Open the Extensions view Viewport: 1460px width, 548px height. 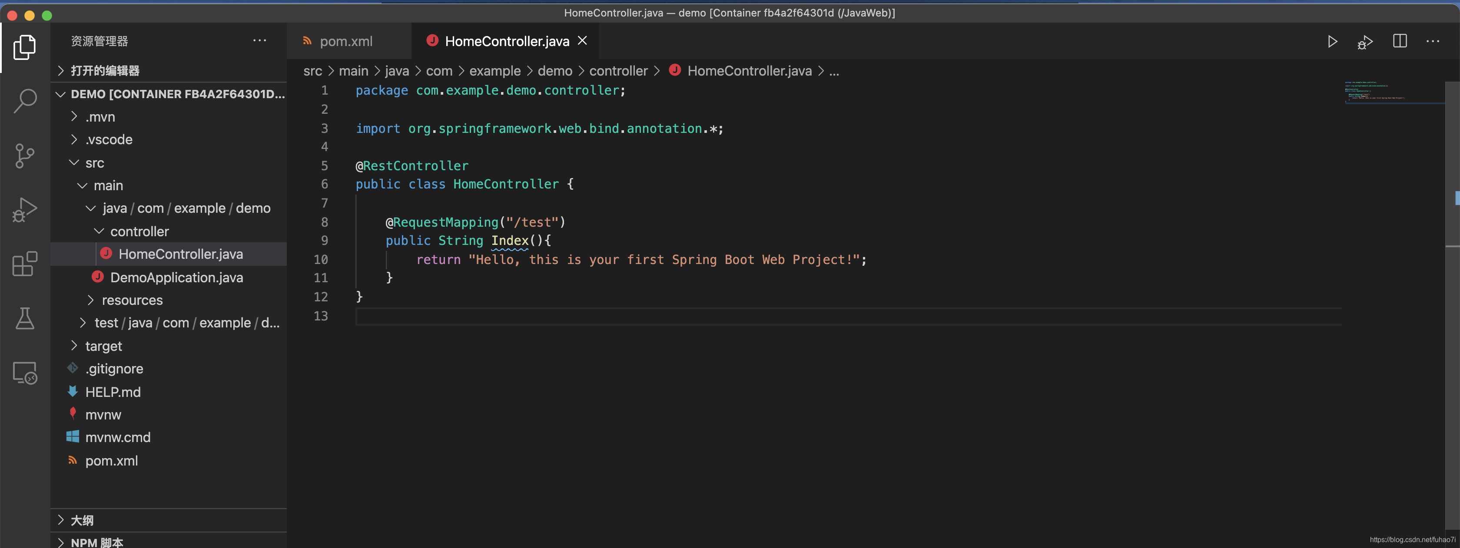click(x=24, y=264)
